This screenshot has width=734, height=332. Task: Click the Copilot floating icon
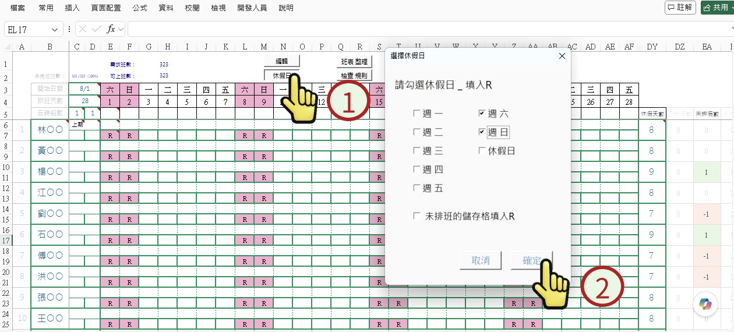pos(705,305)
